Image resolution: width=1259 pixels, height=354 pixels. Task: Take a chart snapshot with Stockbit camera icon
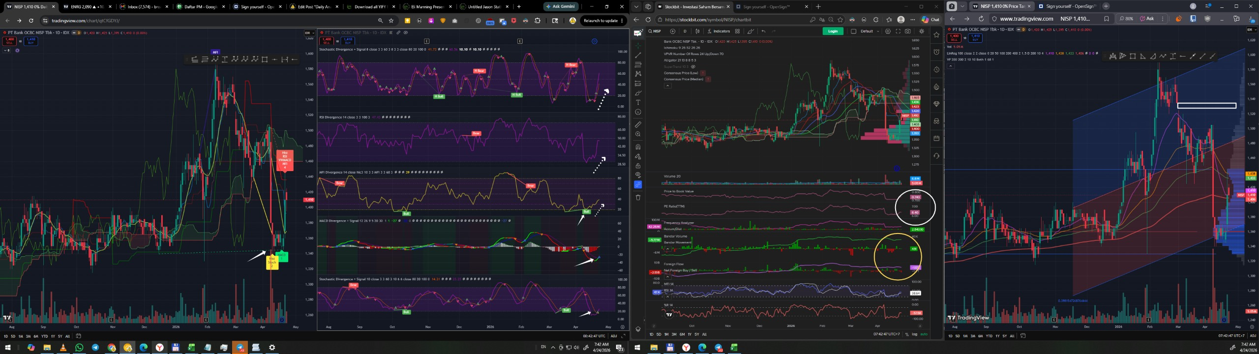coord(907,31)
